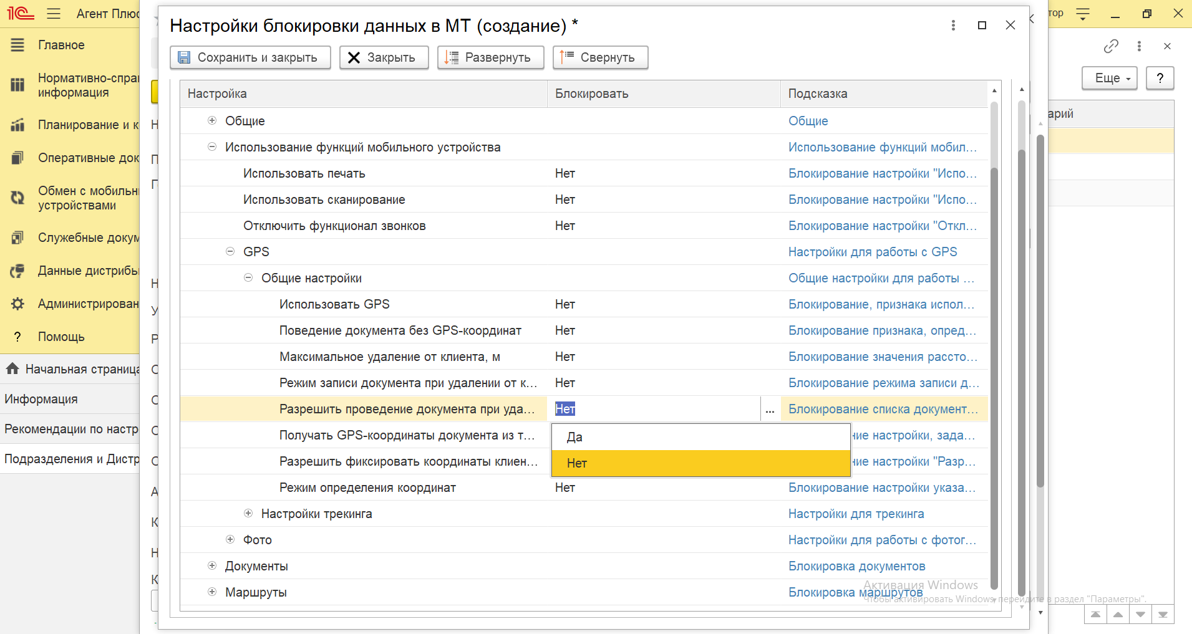Open dialog's three-dot more actions menu

[x=953, y=25]
